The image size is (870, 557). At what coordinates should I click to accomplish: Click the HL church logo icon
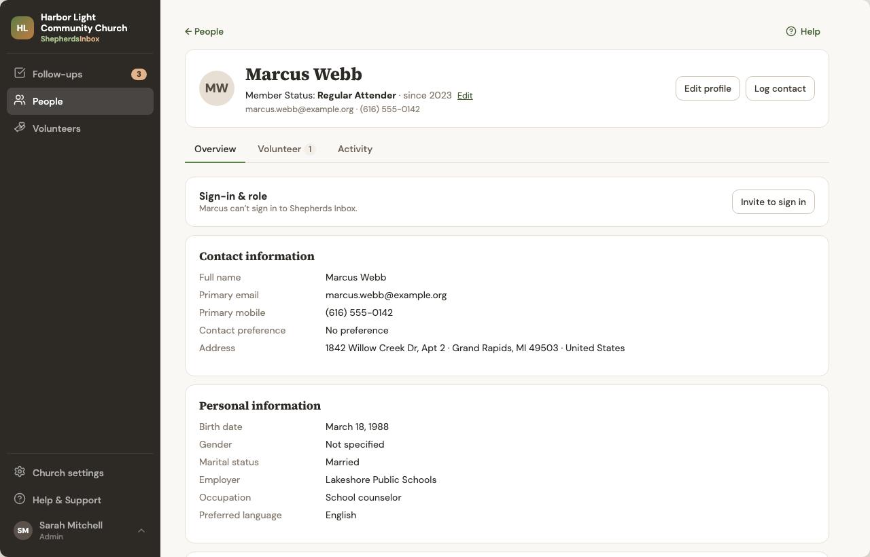(x=22, y=28)
